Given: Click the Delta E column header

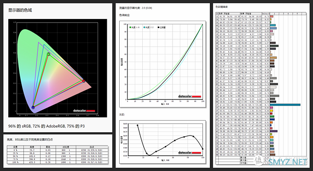Looking at the screenshot, I should tap(266, 14).
